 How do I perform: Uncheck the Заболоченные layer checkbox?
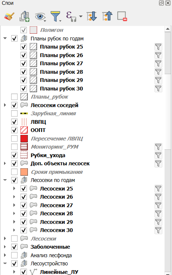[x=14, y=247]
